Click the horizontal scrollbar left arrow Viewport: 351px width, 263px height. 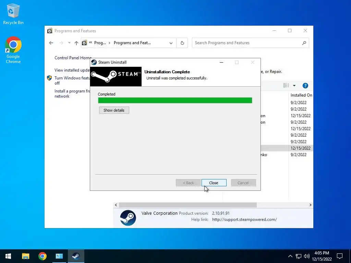tap(116, 205)
